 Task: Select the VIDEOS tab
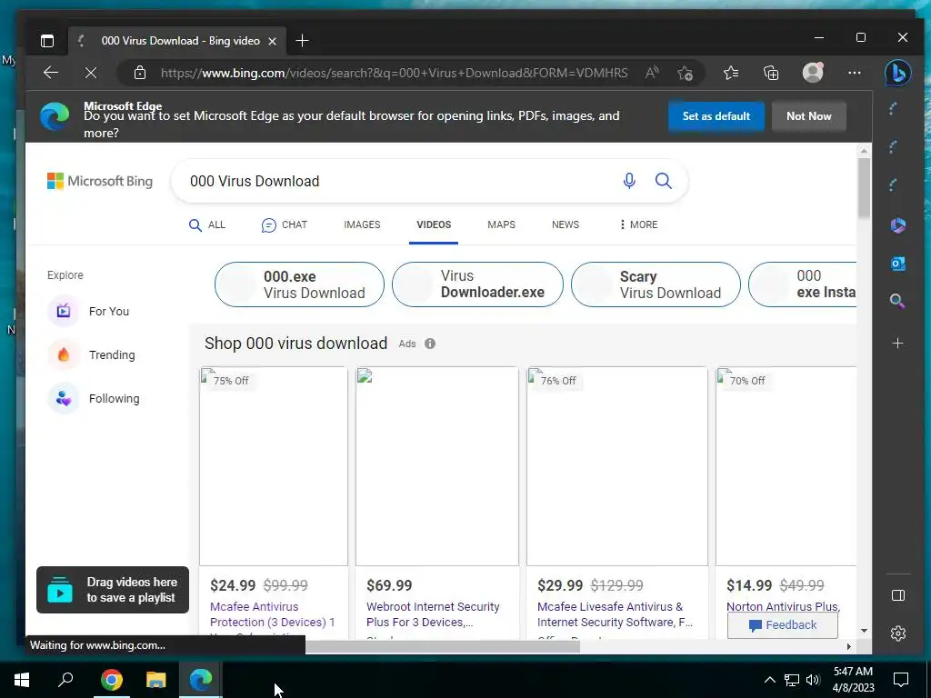coord(434,224)
